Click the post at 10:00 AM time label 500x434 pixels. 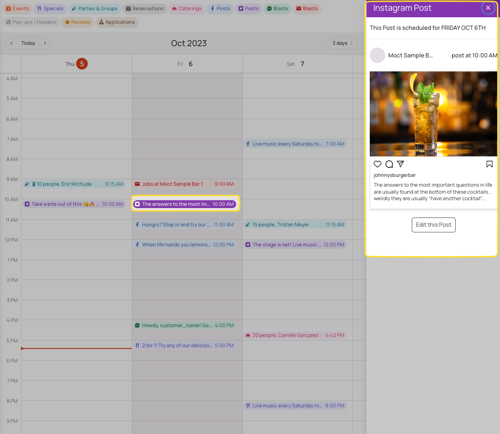474,56
